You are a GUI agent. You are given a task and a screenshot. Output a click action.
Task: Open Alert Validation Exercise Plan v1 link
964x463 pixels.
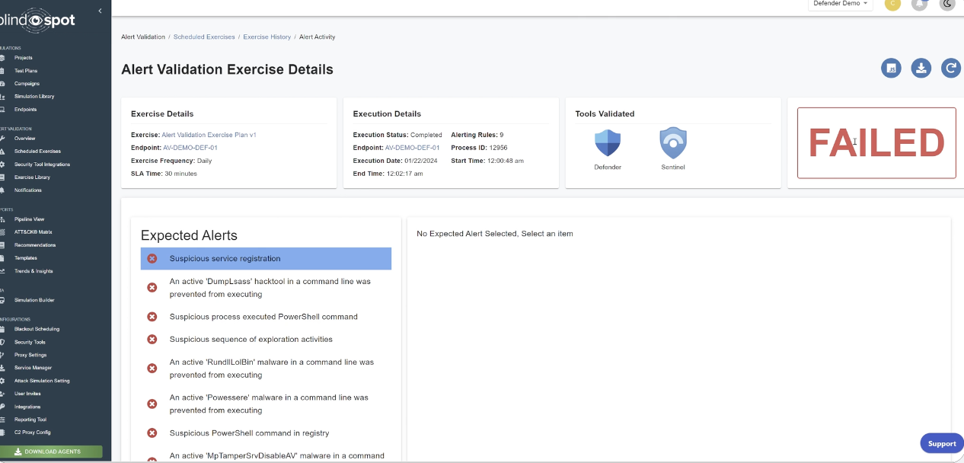209,135
